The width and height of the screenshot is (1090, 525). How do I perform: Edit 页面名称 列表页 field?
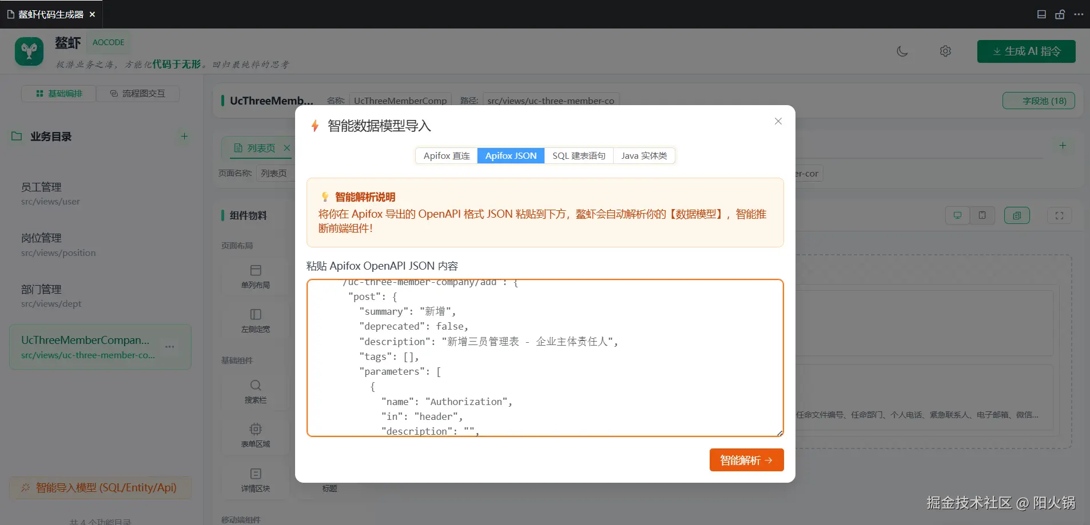(x=276, y=173)
